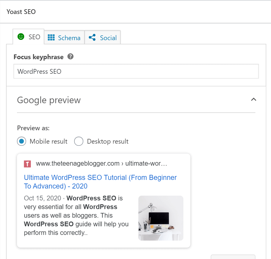Click the desk workspace preview thumbnail

click(x=161, y=218)
